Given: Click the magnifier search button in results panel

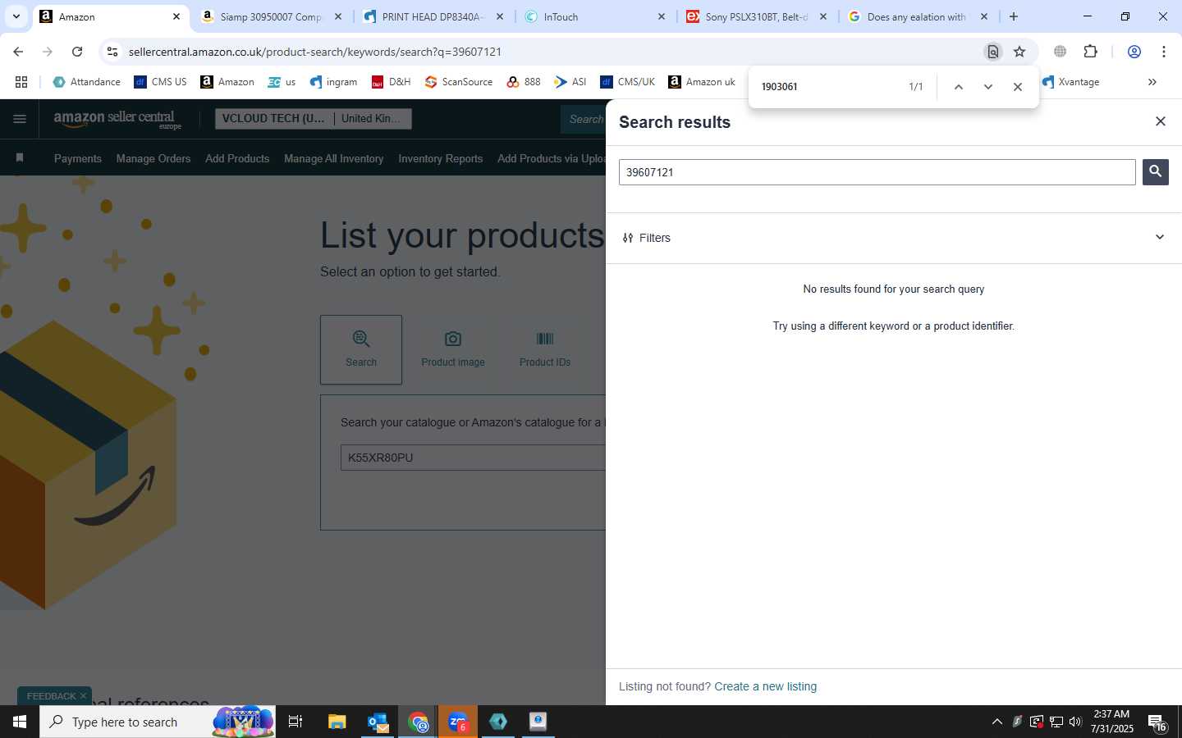Looking at the screenshot, I should (x=1155, y=171).
